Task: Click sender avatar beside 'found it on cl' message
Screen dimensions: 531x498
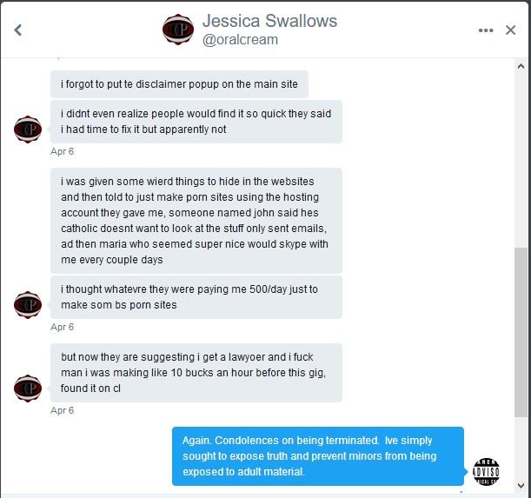Action: pyautogui.click(x=28, y=388)
